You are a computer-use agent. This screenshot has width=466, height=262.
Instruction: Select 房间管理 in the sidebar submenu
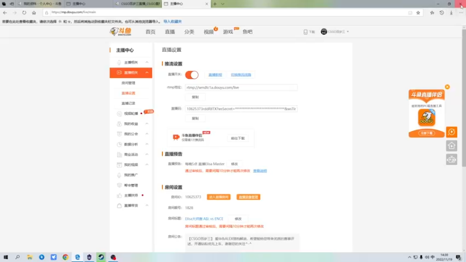[x=128, y=83]
